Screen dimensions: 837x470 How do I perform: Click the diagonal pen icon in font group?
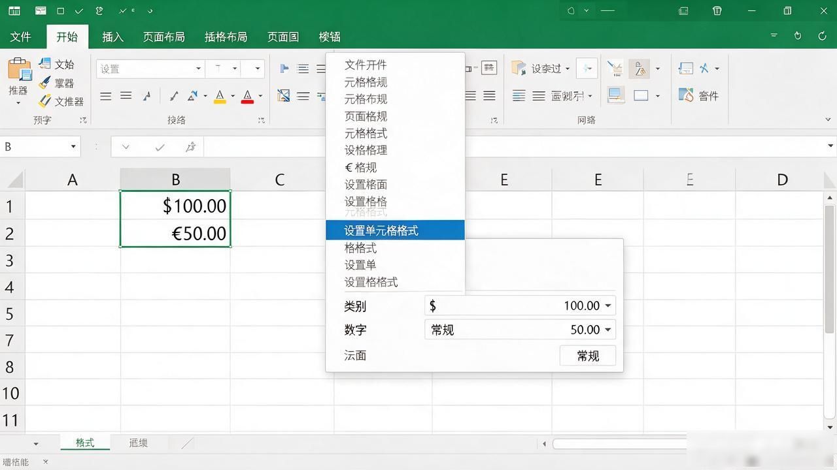(x=173, y=96)
